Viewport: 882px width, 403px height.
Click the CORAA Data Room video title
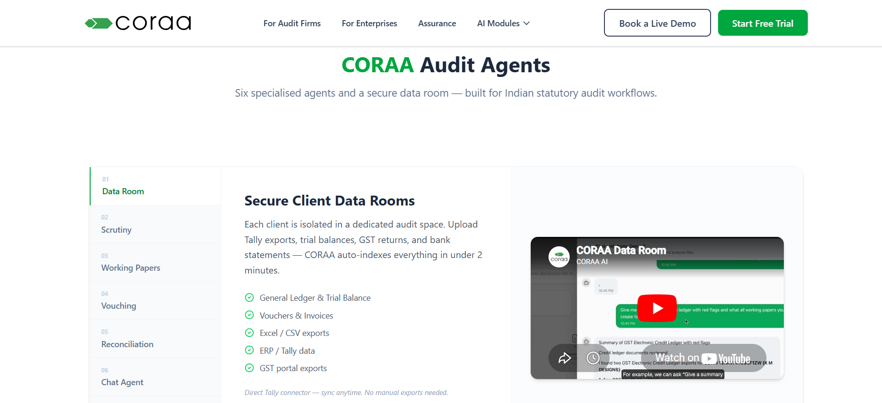[621, 250]
